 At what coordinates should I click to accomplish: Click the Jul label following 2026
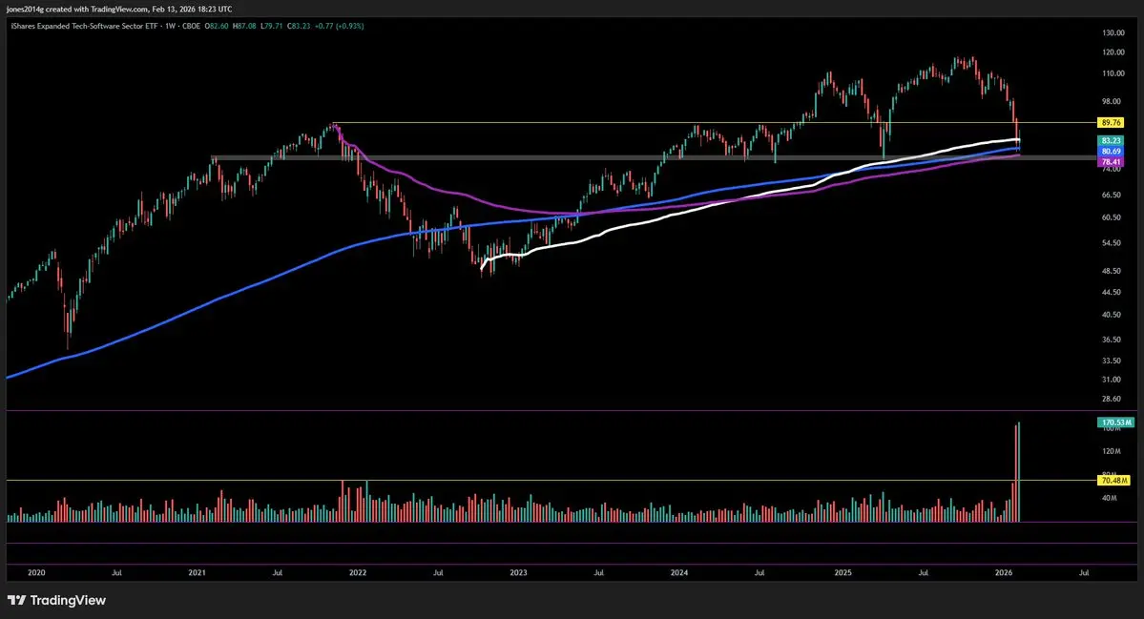coord(1084,572)
